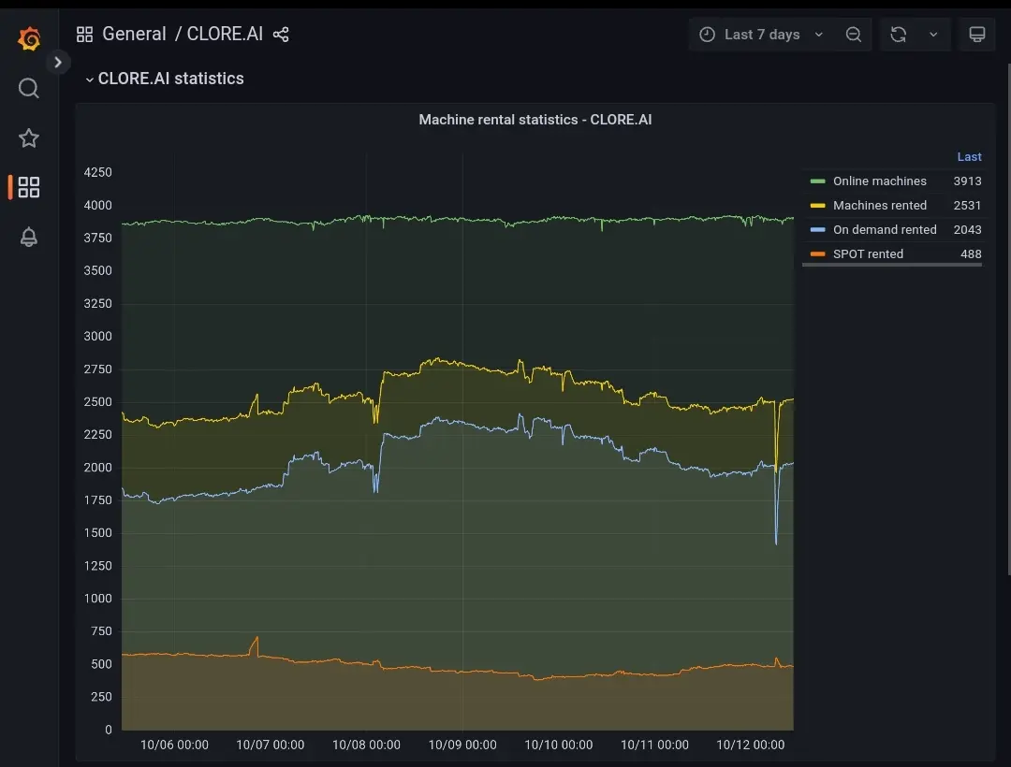Click the 2500 y-axis label

(98, 402)
